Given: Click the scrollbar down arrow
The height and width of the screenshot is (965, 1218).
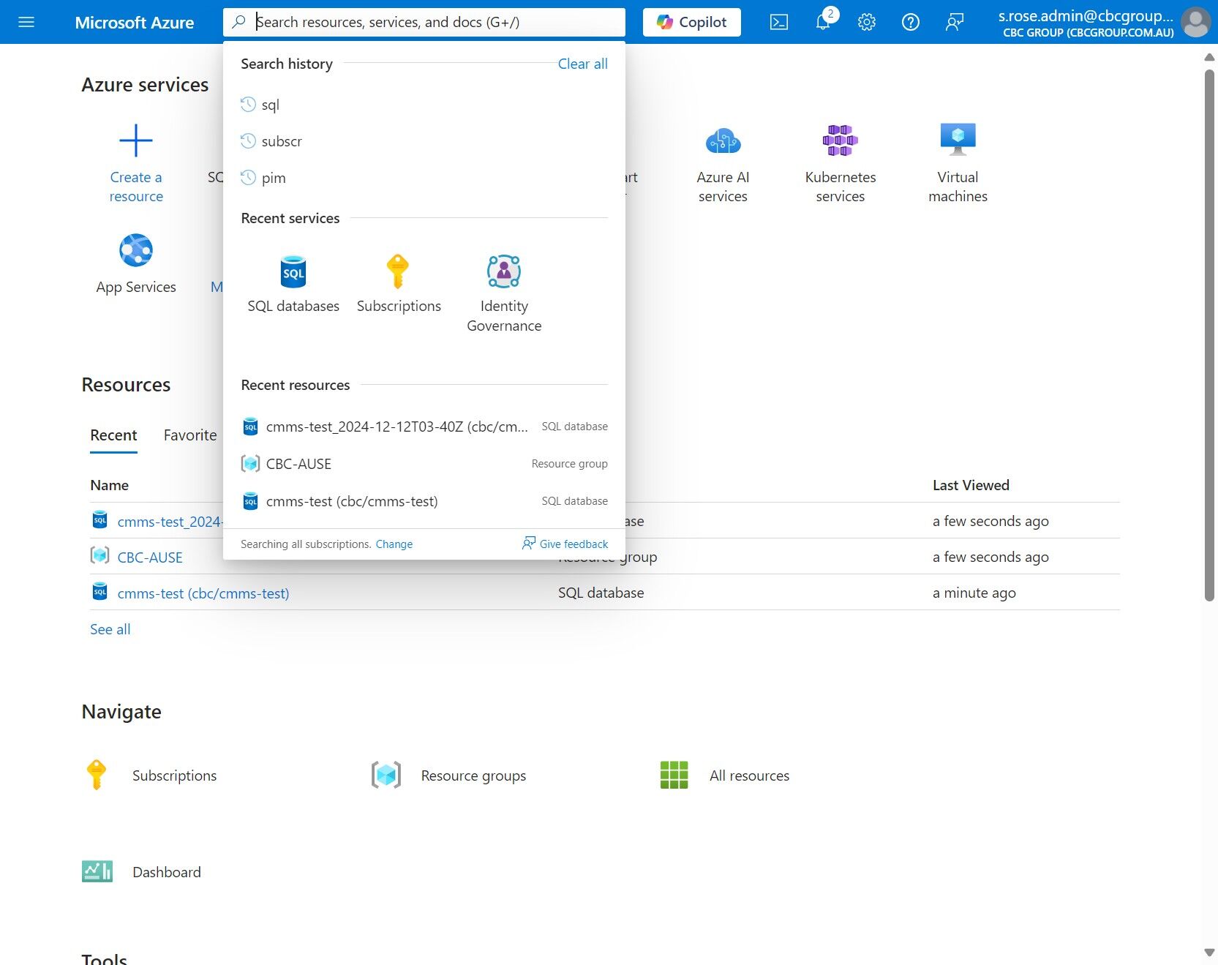Looking at the screenshot, I should [x=1209, y=952].
